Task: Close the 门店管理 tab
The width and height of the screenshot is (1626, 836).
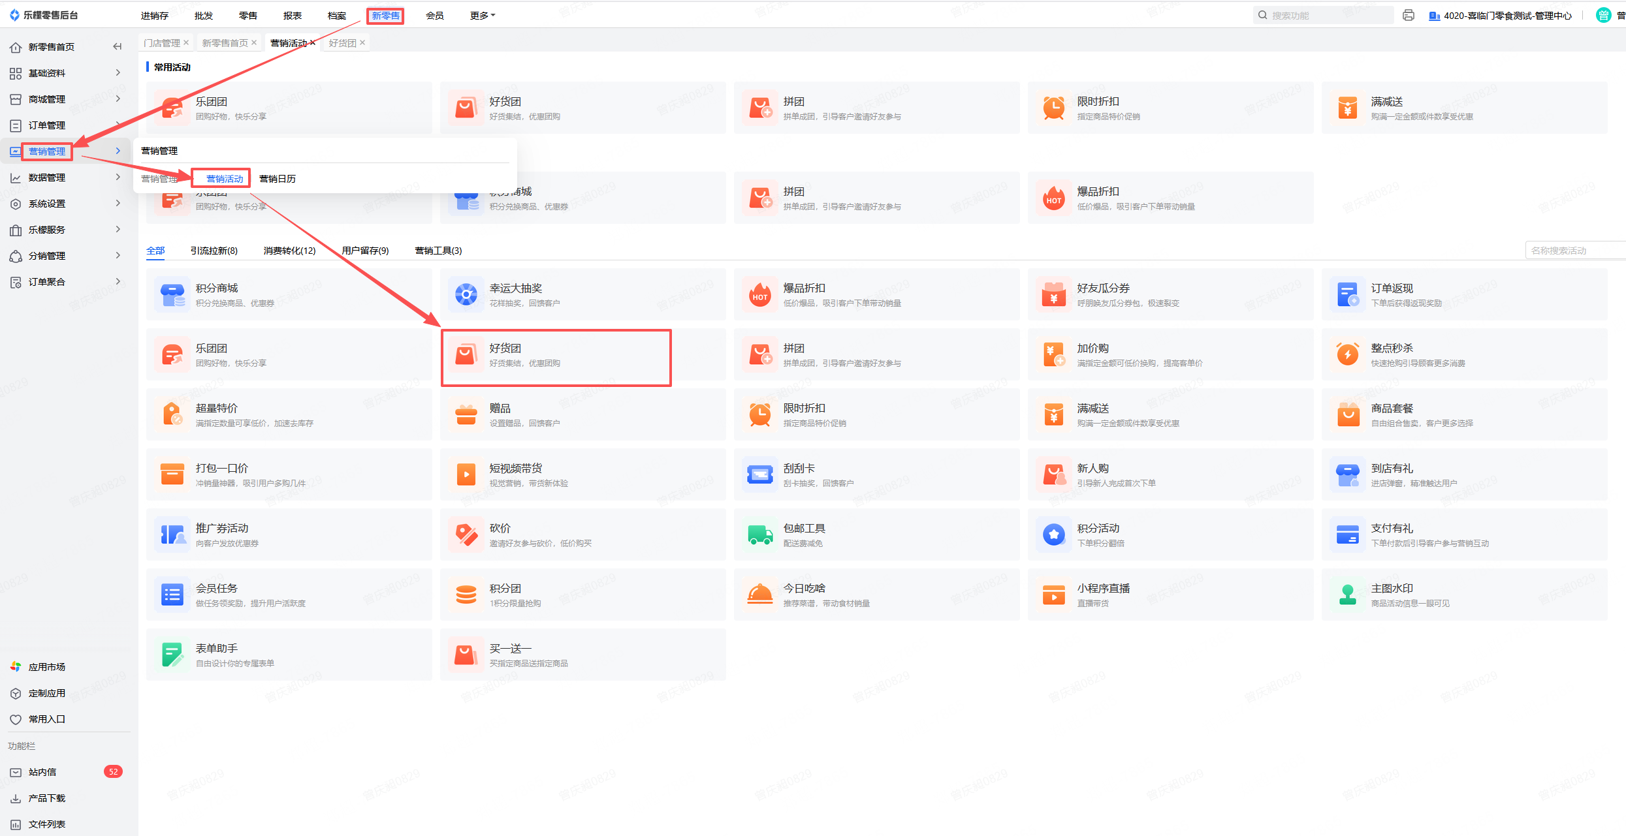Action: (186, 43)
